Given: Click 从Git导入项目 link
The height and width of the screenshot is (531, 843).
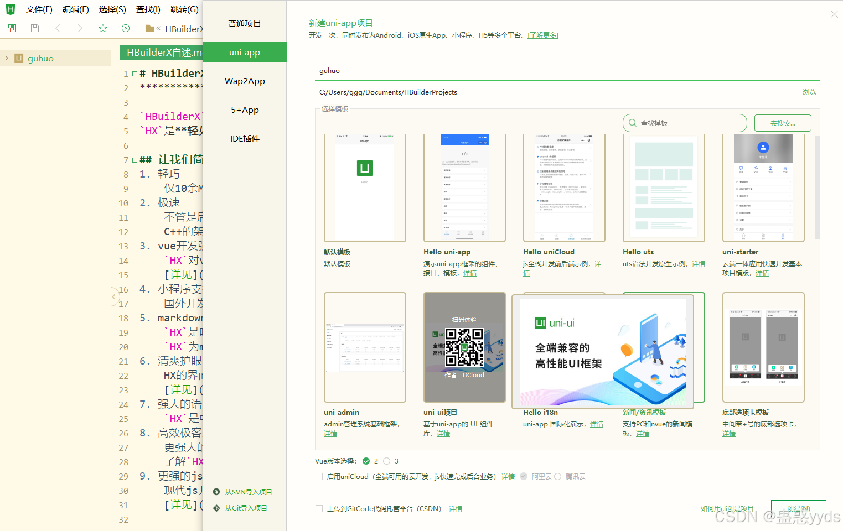Looking at the screenshot, I should click(x=246, y=508).
